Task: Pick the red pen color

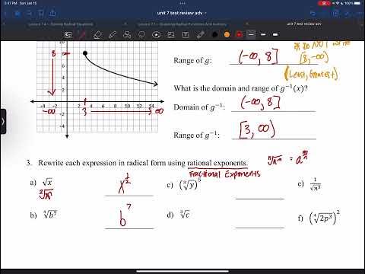Action: coord(239,34)
